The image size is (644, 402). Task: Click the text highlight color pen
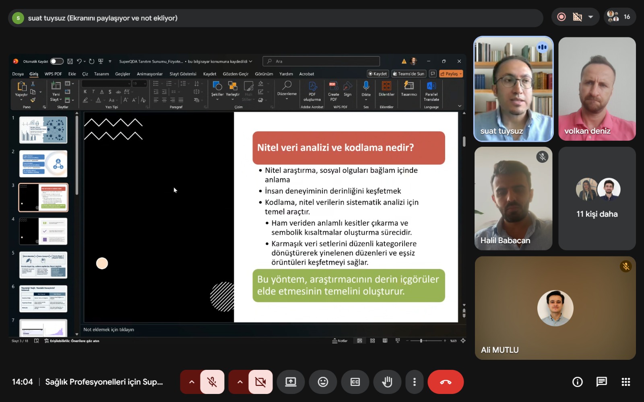point(85,100)
